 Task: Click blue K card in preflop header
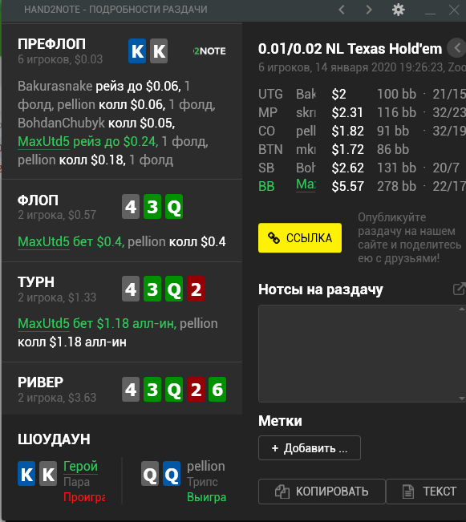point(137,51)
